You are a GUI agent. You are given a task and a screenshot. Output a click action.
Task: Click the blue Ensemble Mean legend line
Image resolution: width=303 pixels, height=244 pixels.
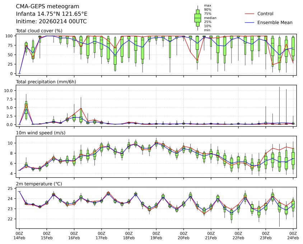coord(249,22)
